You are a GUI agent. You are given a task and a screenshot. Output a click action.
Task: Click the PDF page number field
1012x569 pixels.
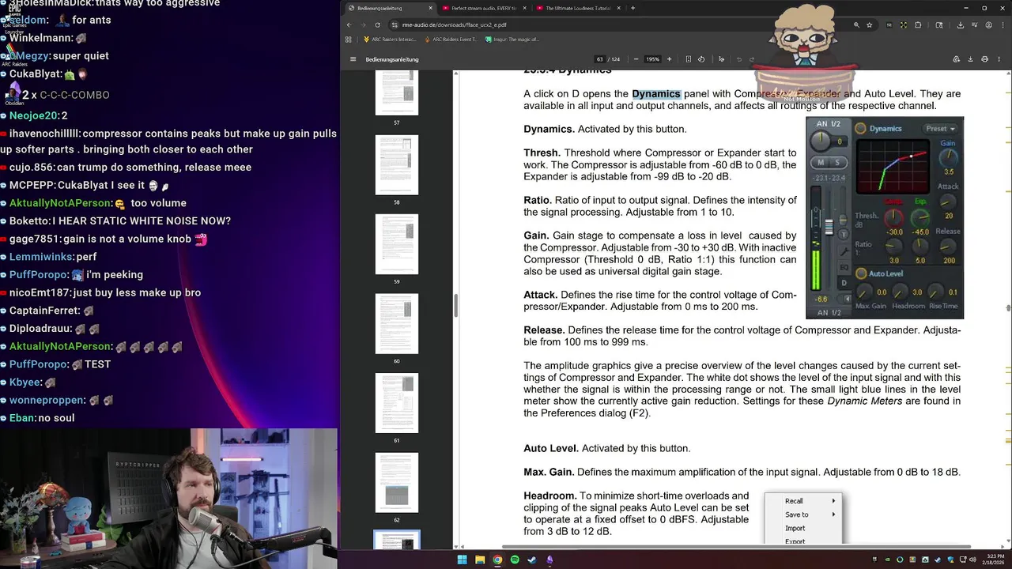[600, 59]
